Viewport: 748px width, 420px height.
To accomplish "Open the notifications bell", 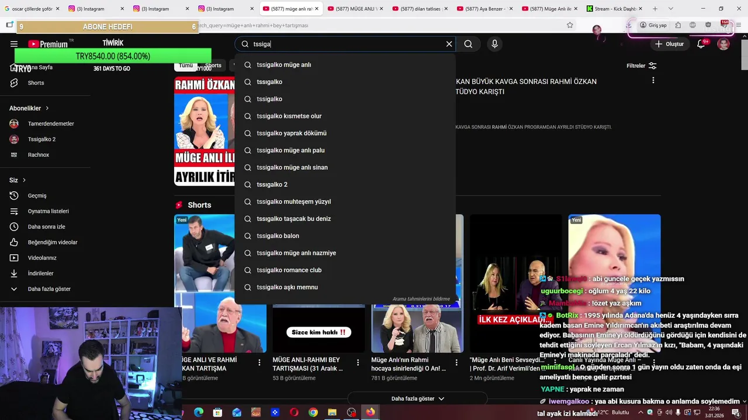I will click(x=701, y=44).
